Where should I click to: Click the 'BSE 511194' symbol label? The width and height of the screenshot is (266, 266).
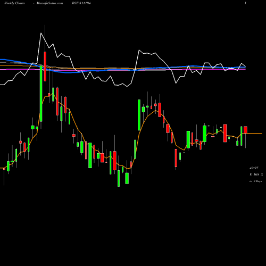(81, 3)
